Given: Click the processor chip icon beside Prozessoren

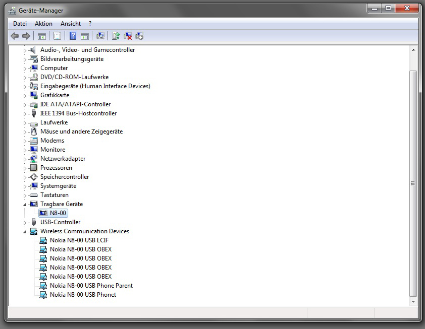Looking at the screenshot, I should (x=34, y=168).
